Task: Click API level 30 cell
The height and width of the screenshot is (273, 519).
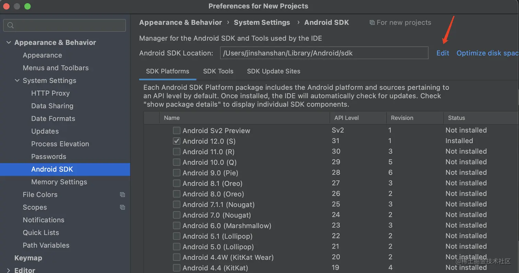Action: [336, 151]
